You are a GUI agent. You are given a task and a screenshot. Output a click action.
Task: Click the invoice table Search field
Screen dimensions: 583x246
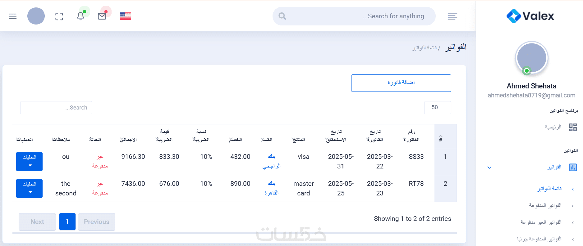point(56,108)
